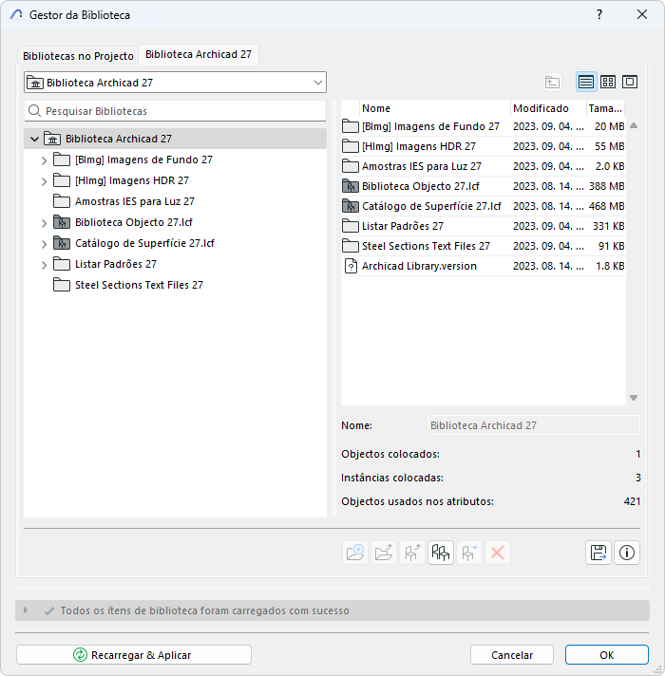665x676 pixels.
Task: Click Objectos usados nos atributos value 421
Action: 632,501
